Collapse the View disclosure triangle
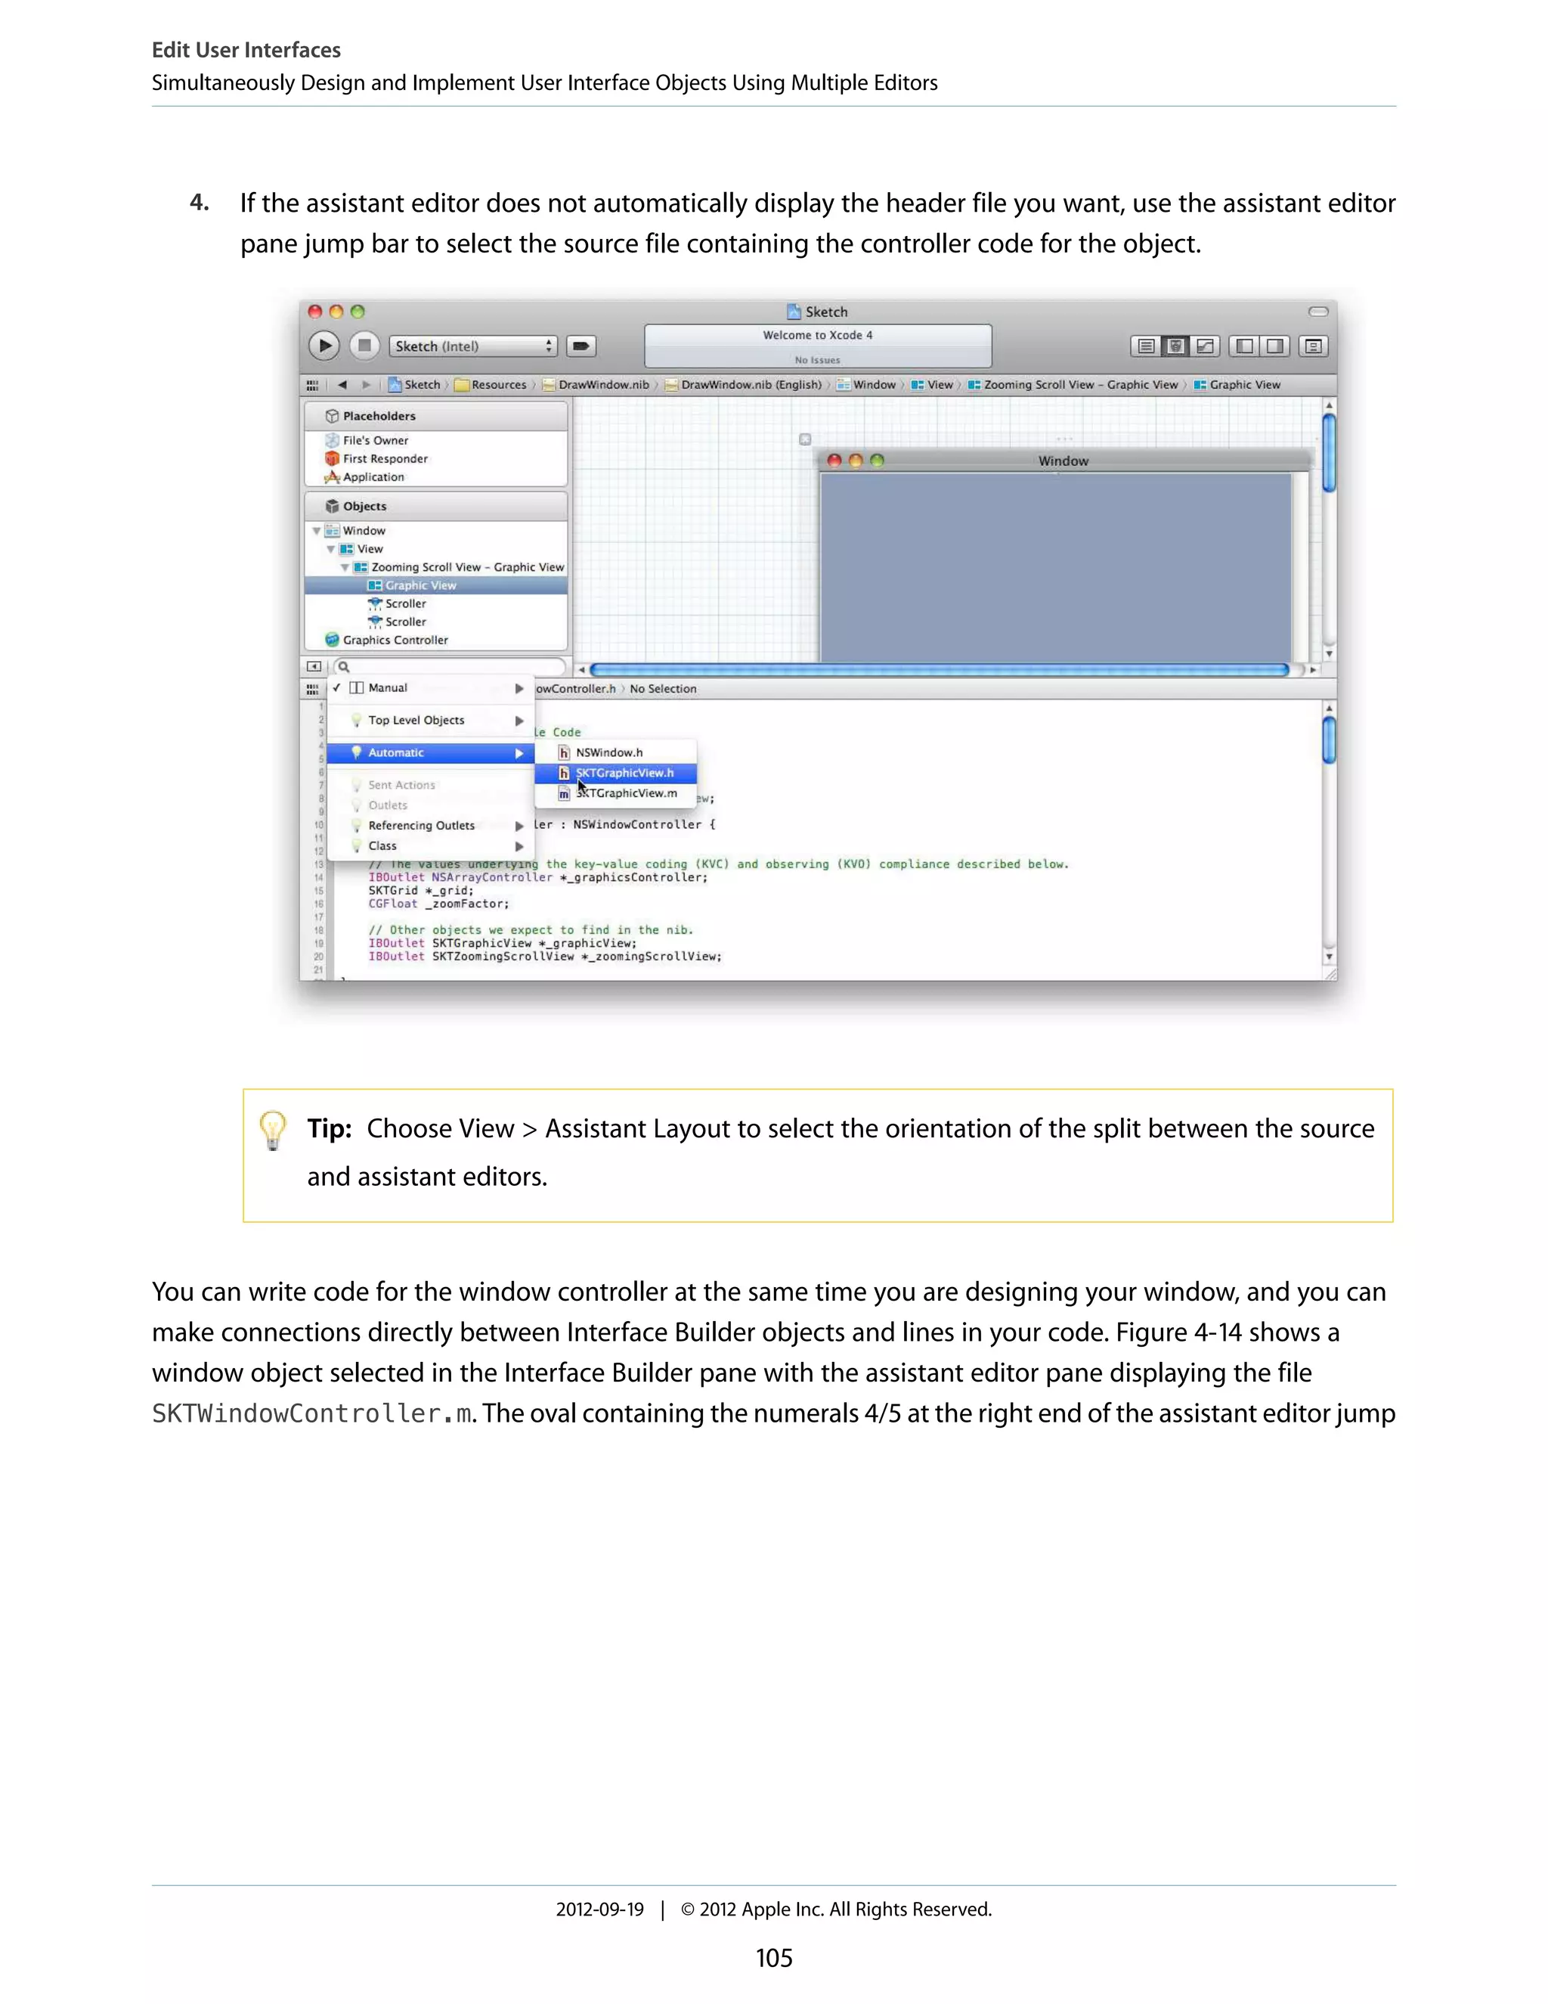The width and height of the screenshot is (1548, 2004). (330, 550)
